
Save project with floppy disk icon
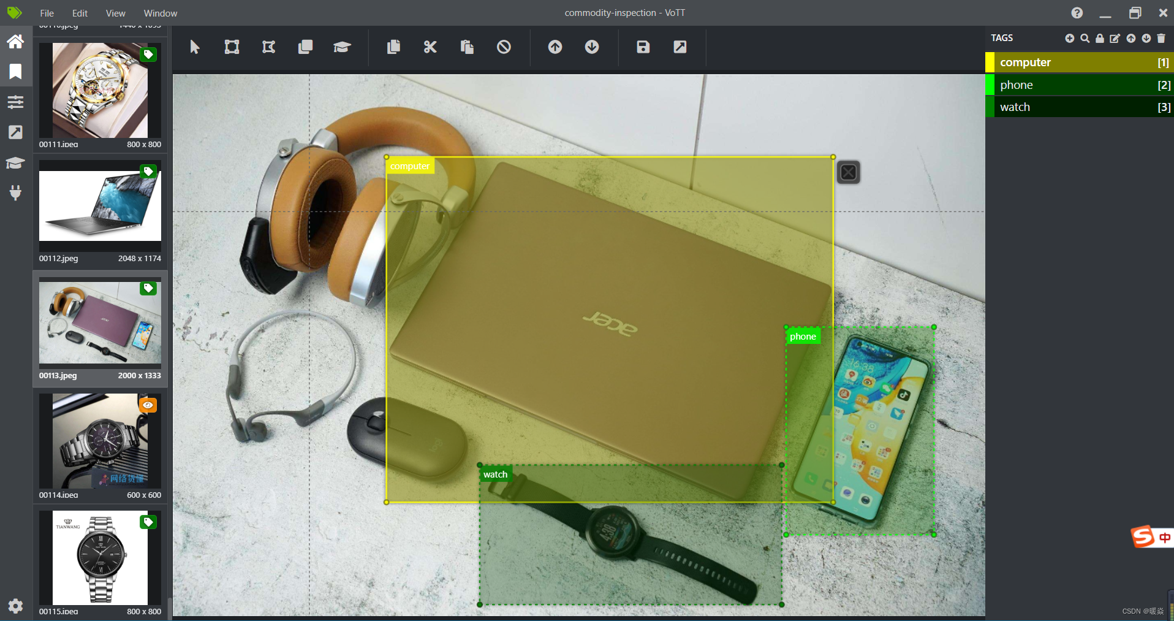coord(643,47)
